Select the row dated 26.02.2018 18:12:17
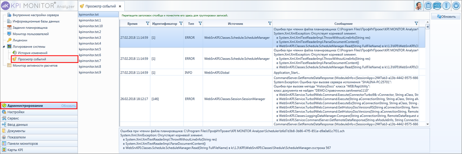 273,98
